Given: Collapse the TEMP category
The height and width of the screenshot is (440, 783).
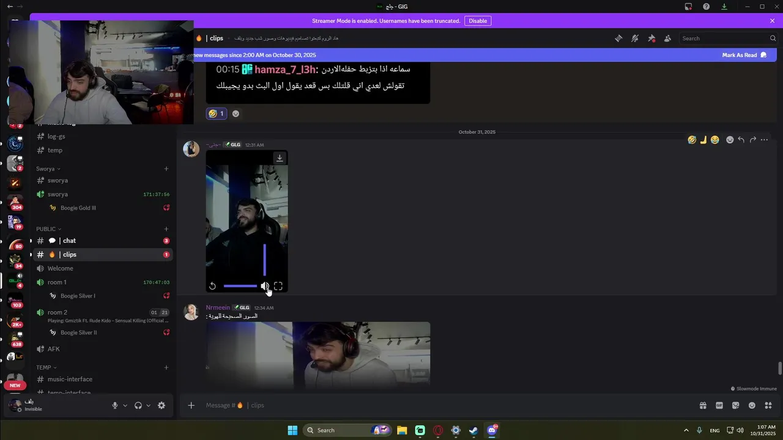Looking at the screenshot, I should click(46, 368).
